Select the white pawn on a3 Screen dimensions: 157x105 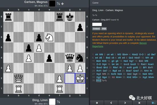coord(8,68)
